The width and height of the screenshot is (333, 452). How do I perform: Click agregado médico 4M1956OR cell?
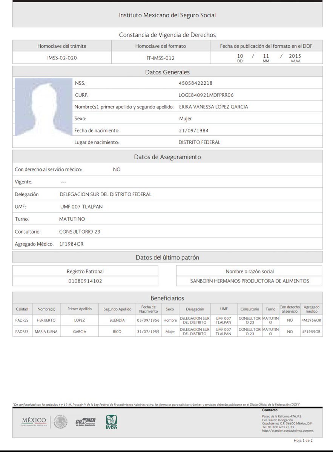coord(311,320)
